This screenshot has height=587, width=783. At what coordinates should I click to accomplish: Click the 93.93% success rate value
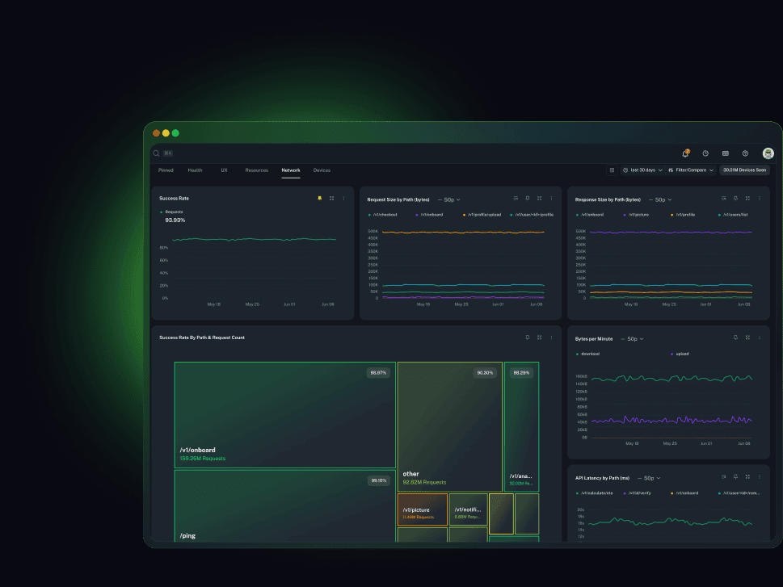175,220
